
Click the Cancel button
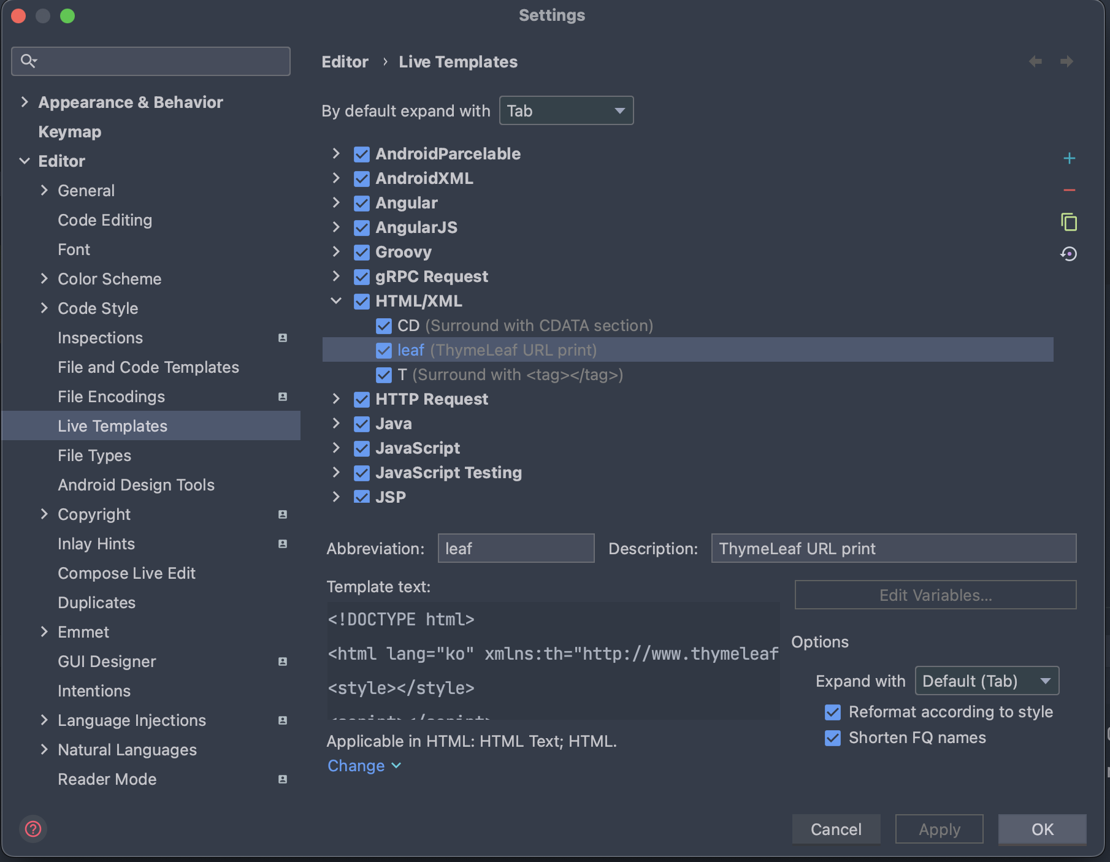[x=836, y=829]
